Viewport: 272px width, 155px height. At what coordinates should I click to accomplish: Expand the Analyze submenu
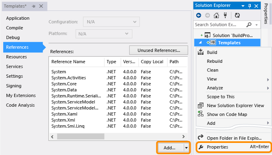tap(268, 88)
